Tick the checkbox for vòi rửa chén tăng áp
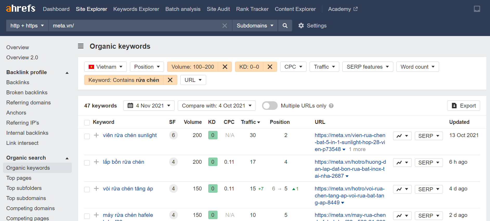Viewport: 490px width, 221px height. (x=87, y=189)
